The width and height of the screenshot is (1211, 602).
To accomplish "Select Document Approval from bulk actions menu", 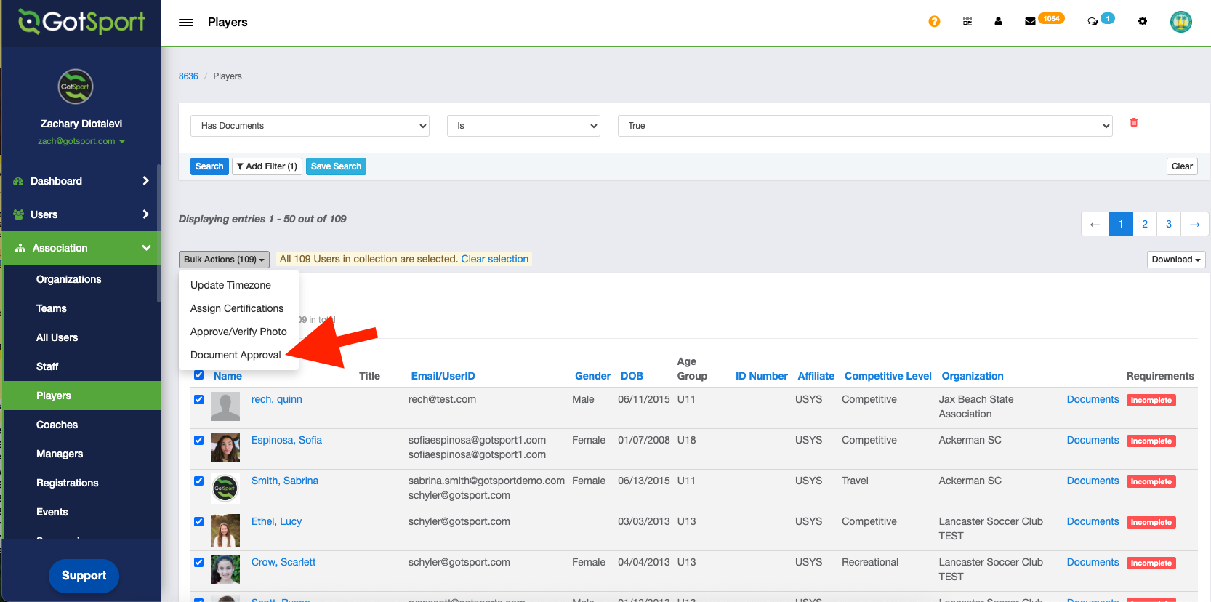I will pyautogui.click(x=236, y=355).
